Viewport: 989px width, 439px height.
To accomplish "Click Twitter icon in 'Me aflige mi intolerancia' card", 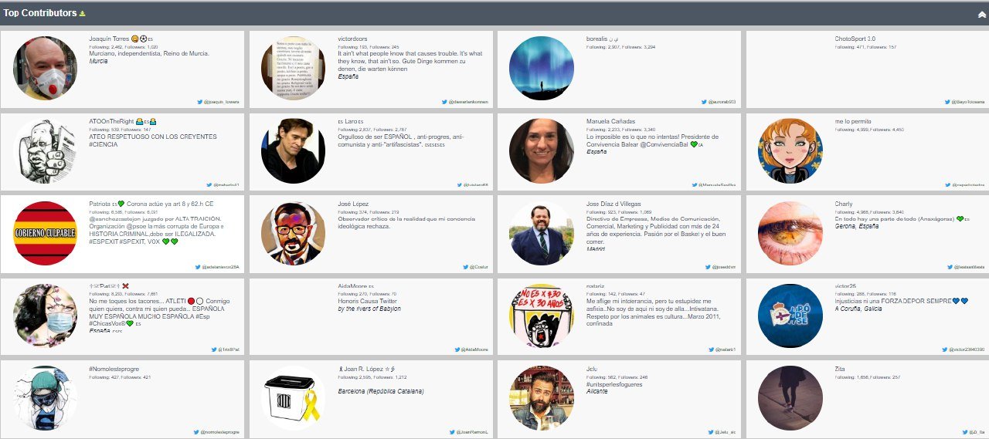I will 712,350.
